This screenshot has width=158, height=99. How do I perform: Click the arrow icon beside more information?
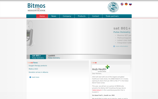pyautogui.click(x=114, y=46)
